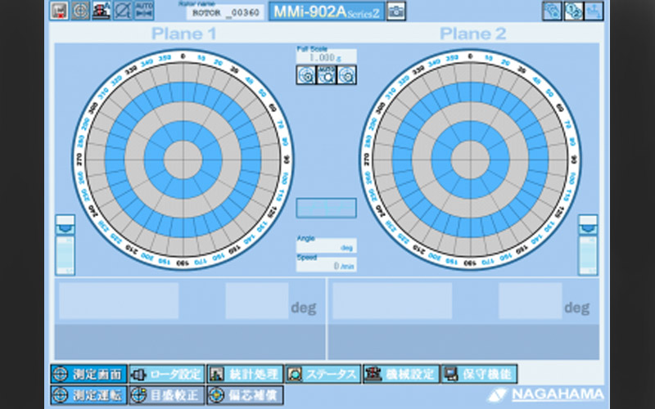Click the rightmost icon in the top-right group

[594, 11]
